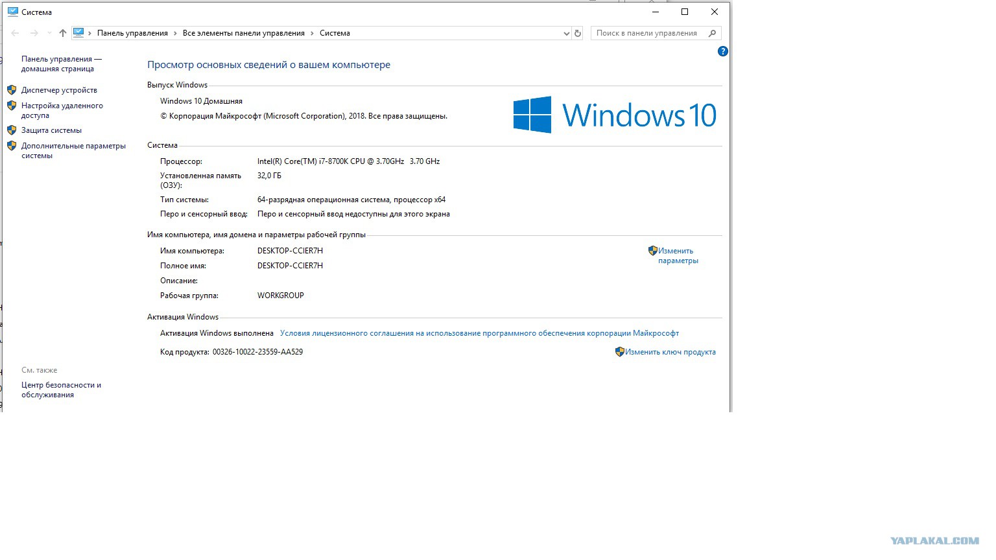Expand chevron after Панель управления breadcrumb
This screenshot has height=560, width=996.
coord(175,33)
